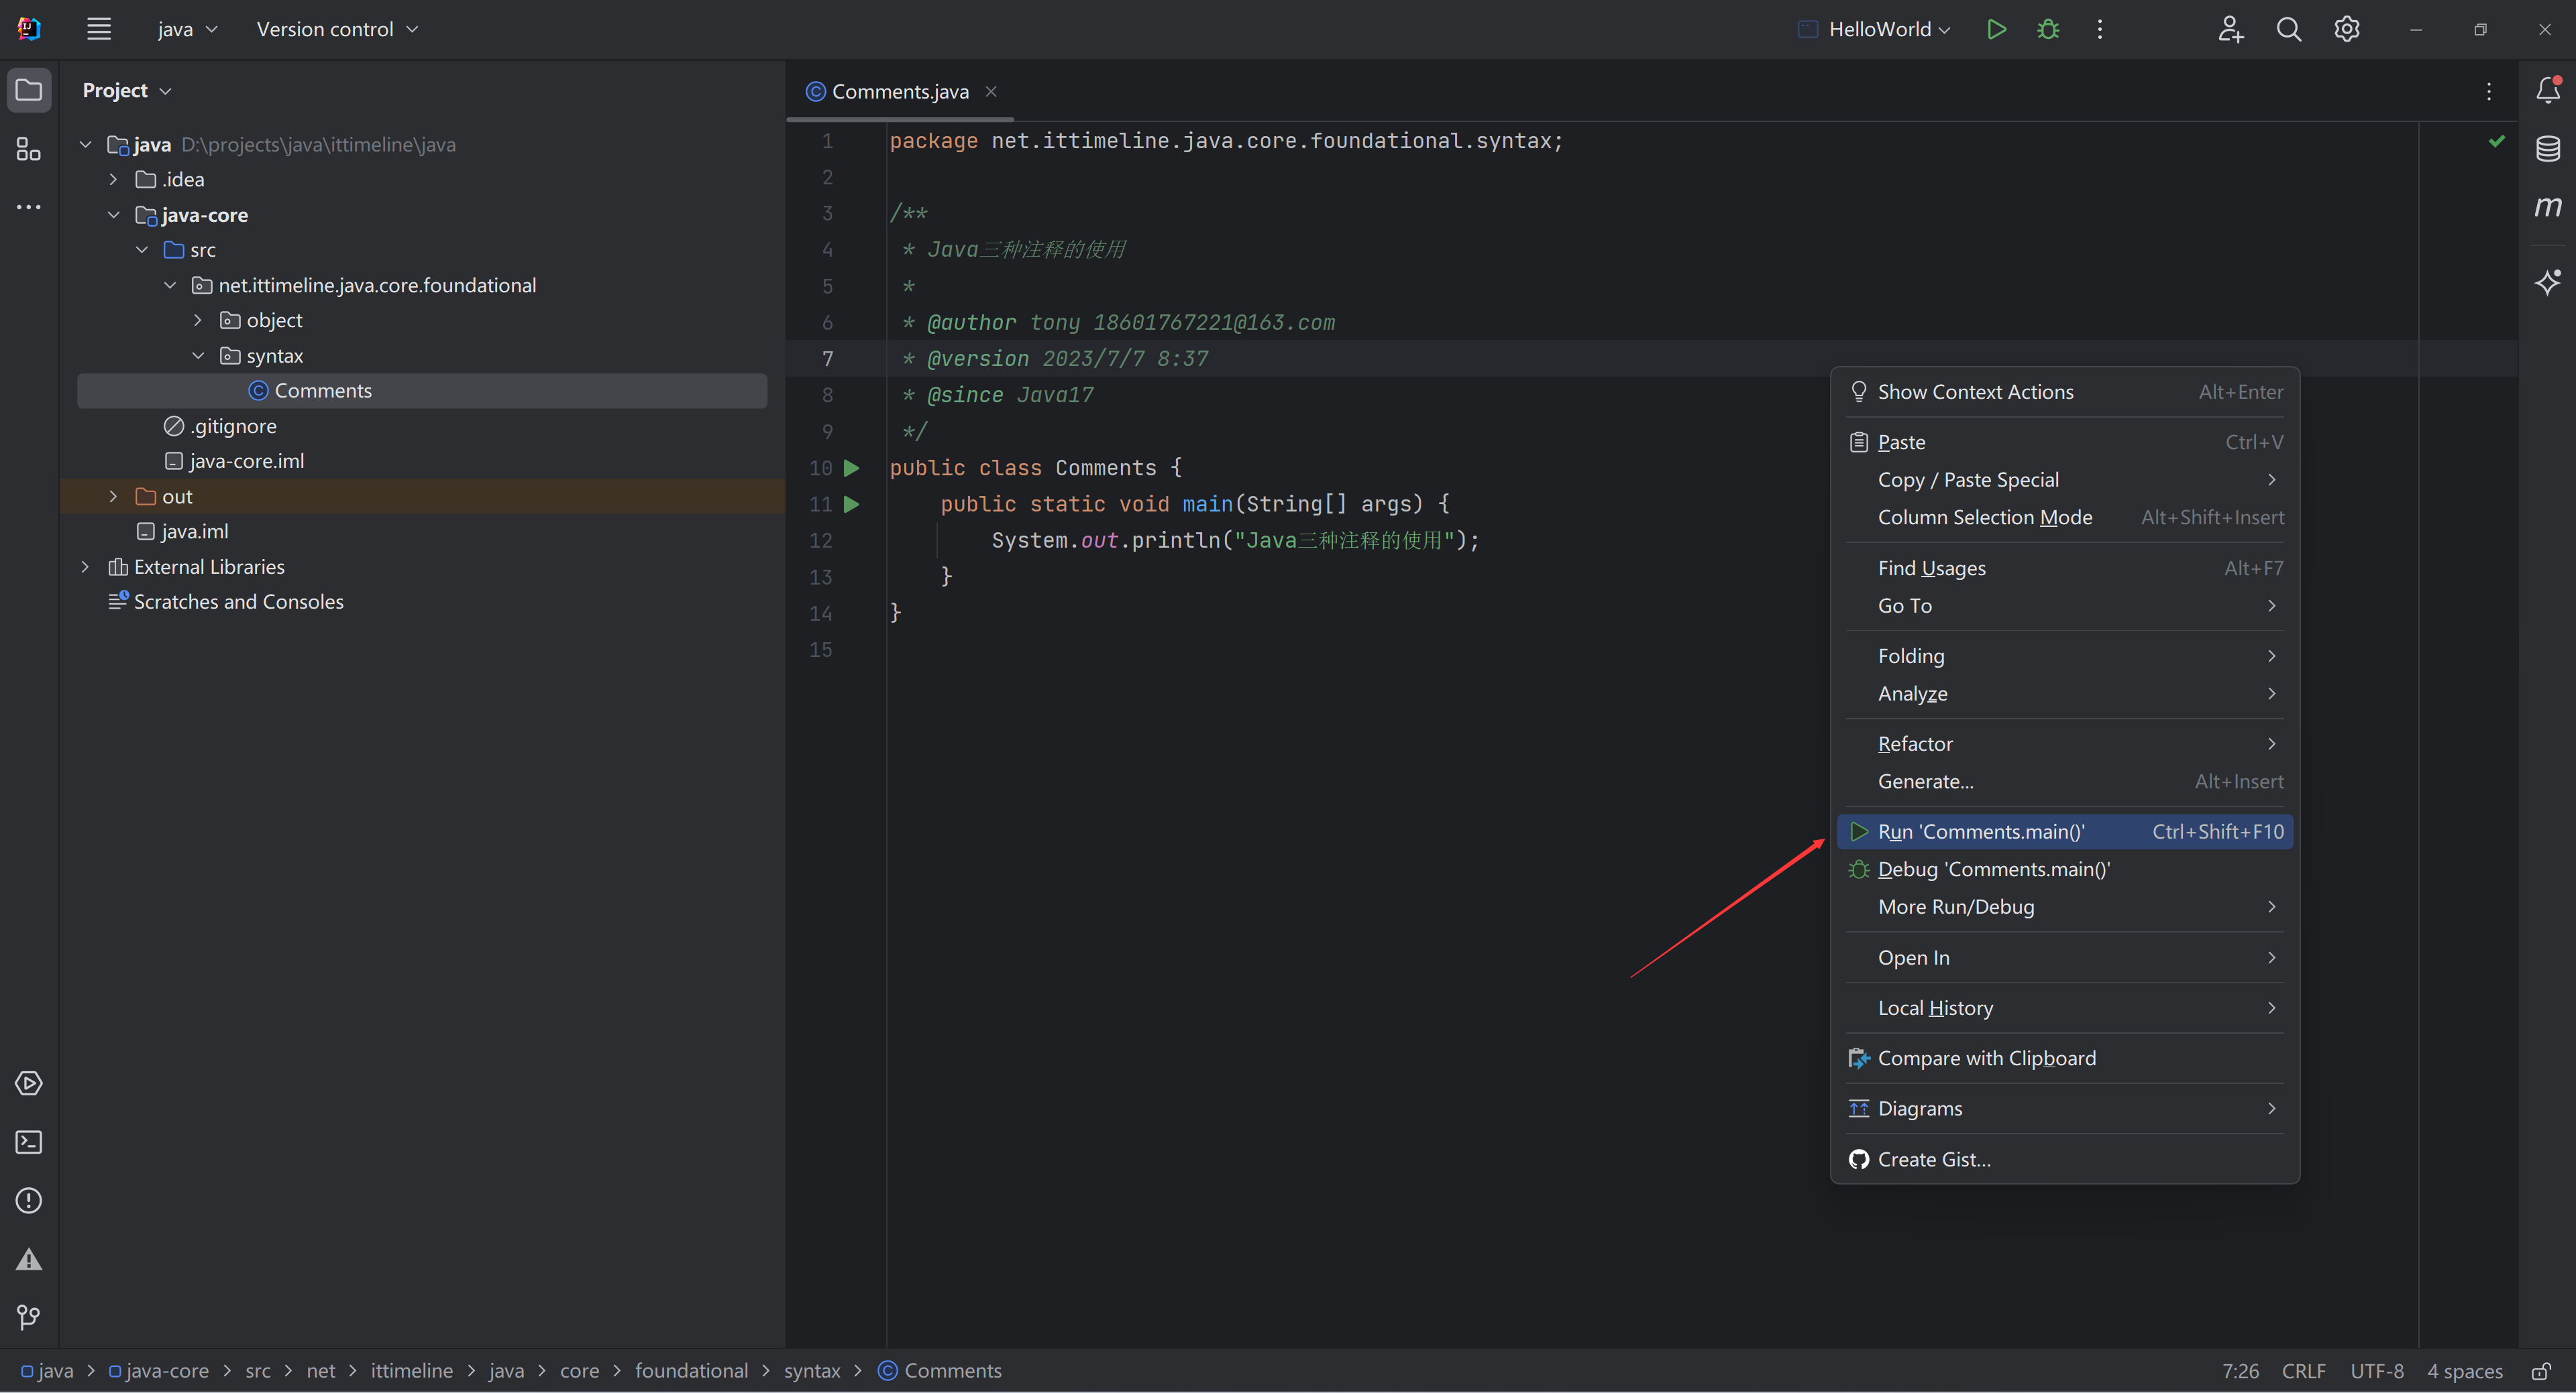Select Run 'Comments.main()' in context menu
This screenshot has width=2576, height=1393.
[x=2064, y=831]
